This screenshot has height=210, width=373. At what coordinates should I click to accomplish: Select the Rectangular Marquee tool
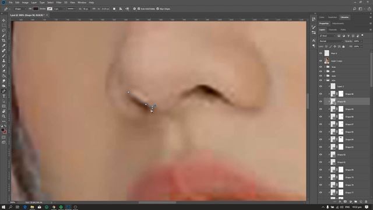tap(3, 25)
